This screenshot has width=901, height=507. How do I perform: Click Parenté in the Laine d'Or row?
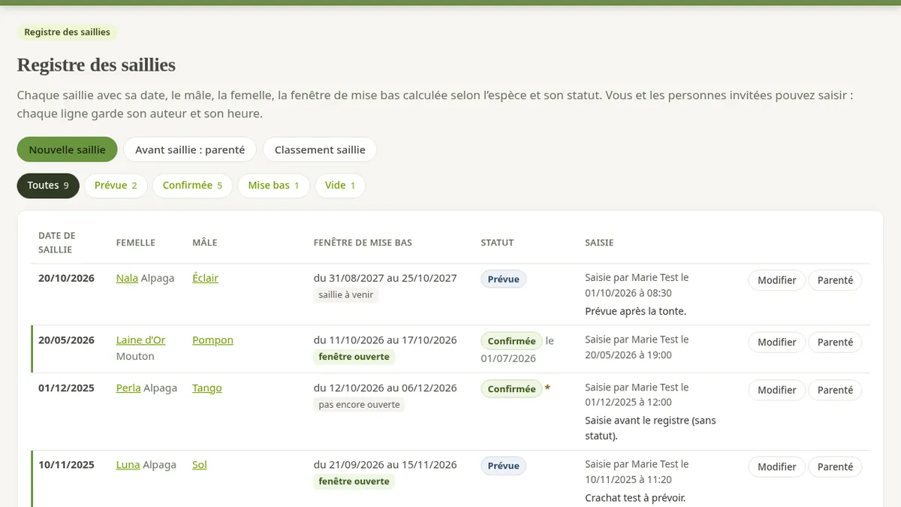pos(835,343)
